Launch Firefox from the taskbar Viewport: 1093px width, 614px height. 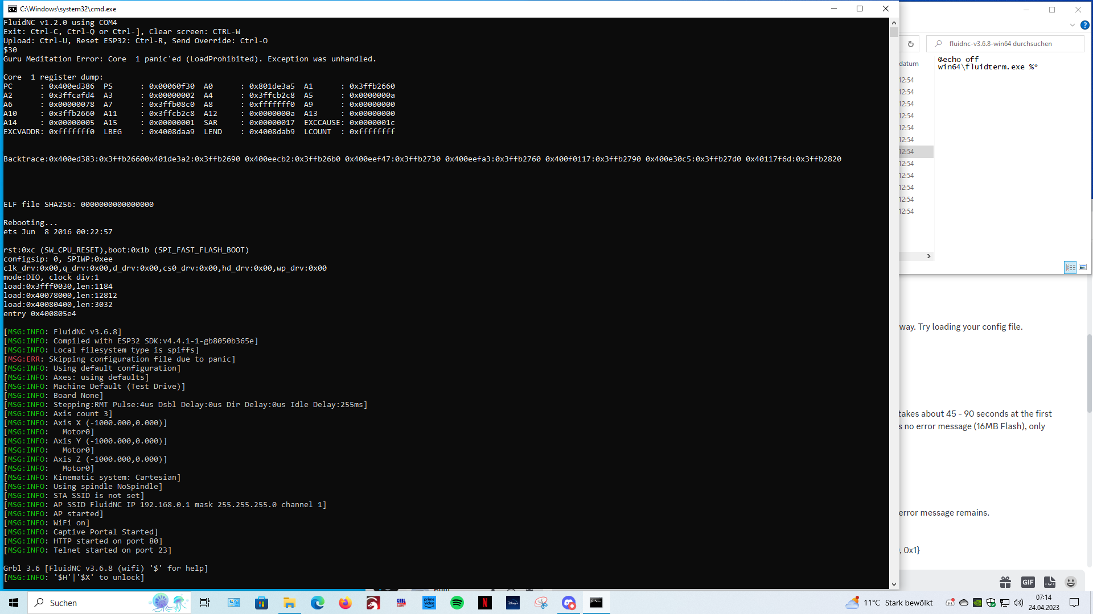[x=346, y=603]
